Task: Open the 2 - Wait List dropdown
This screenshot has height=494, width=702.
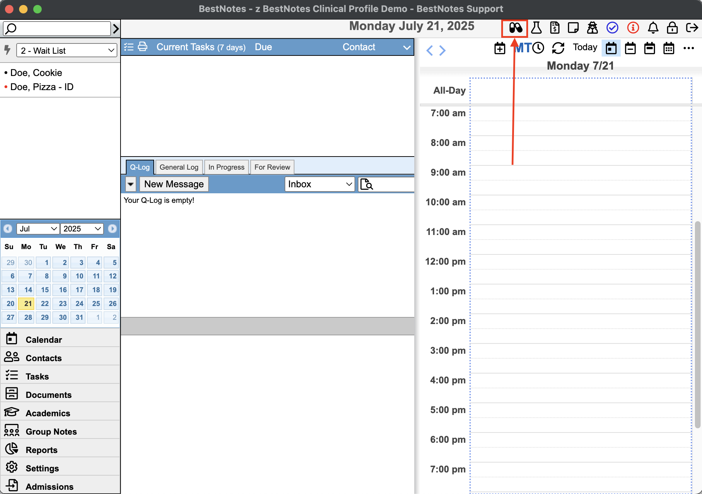Action: click(x=67, y=51)
